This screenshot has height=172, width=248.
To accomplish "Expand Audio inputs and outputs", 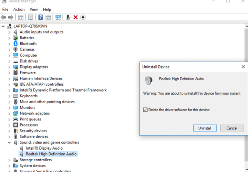I will pos(9,32).
